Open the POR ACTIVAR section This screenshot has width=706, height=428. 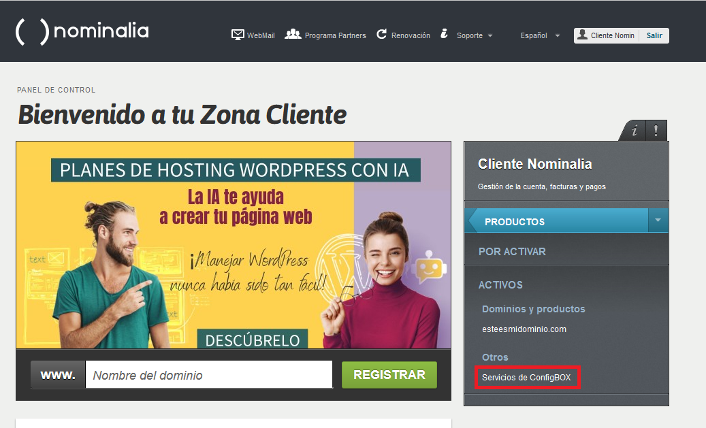tap(512, 251)
